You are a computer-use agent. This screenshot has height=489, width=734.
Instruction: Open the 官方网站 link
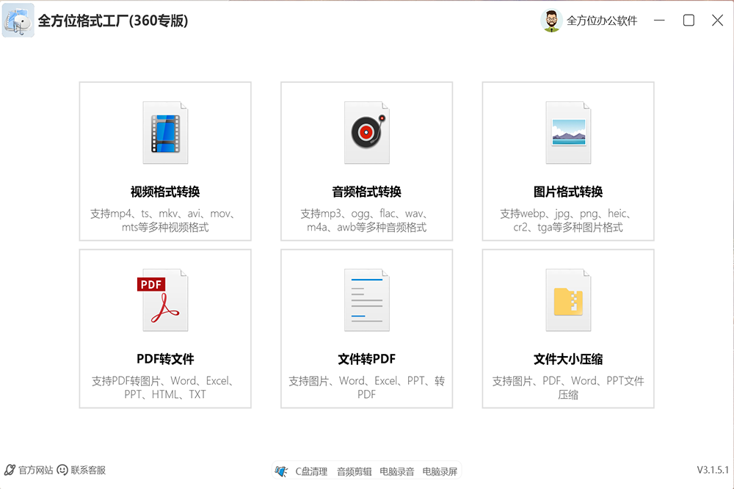pyautogui.click(x=35, y=470)
